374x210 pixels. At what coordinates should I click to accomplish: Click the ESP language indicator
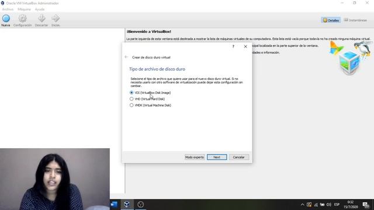point(337,205)
